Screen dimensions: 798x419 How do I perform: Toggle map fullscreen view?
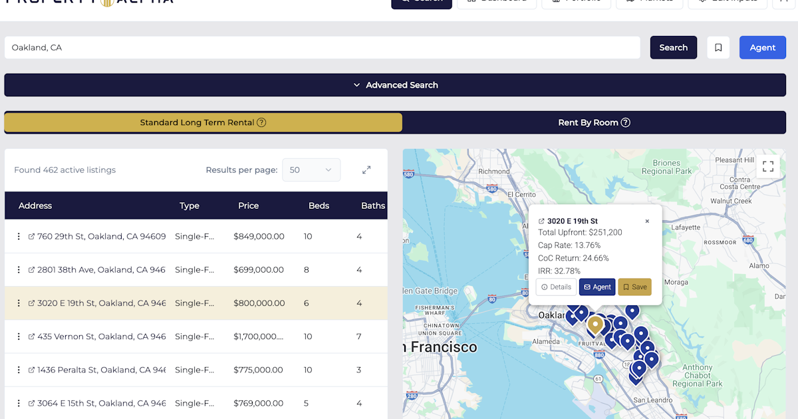(x=767, y=166)
